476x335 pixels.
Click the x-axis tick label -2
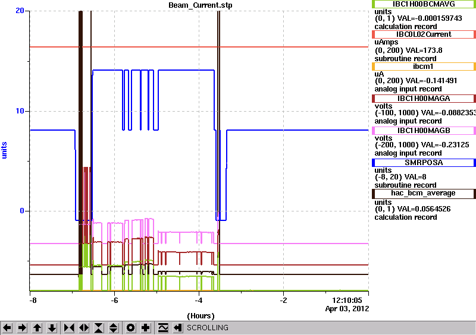(283, 301)
